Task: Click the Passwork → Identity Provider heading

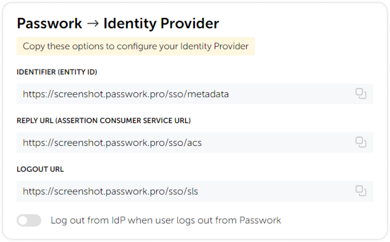Action: coord(118,23)
